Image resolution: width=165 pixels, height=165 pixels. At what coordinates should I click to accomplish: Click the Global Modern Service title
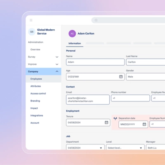point(46,32)
